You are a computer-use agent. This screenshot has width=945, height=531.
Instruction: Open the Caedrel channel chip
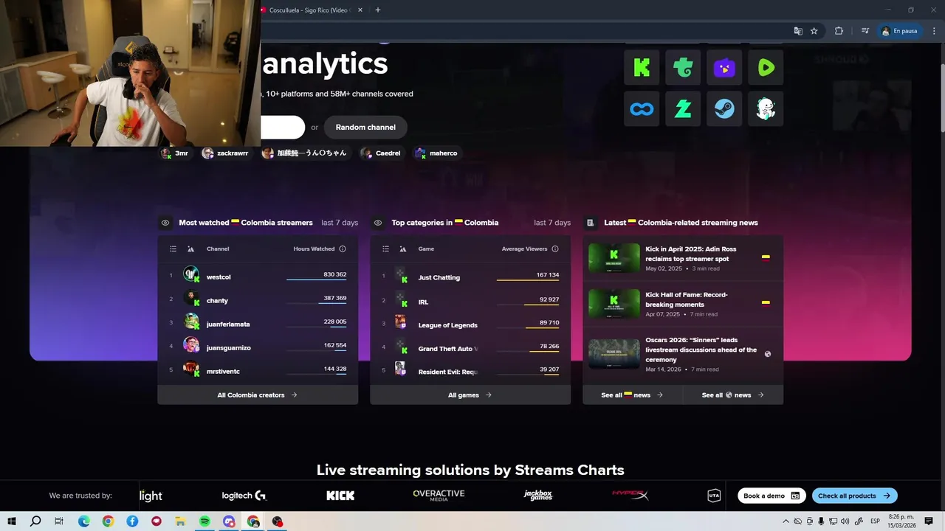(381, 153)
